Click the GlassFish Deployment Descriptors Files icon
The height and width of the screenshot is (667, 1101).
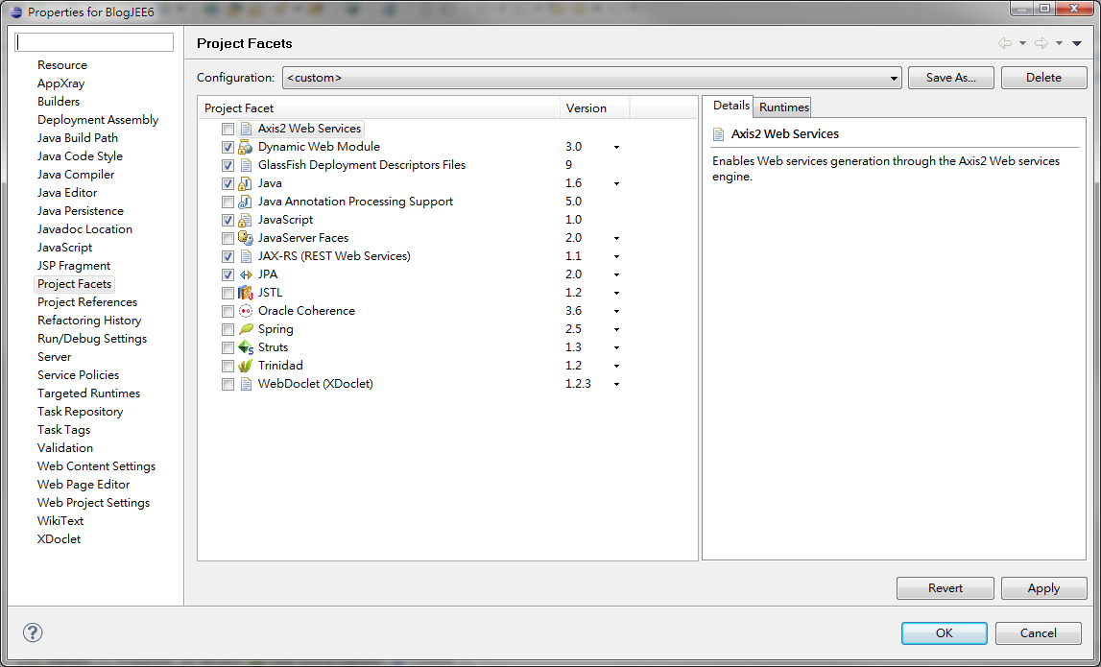(x=246, y=165)
